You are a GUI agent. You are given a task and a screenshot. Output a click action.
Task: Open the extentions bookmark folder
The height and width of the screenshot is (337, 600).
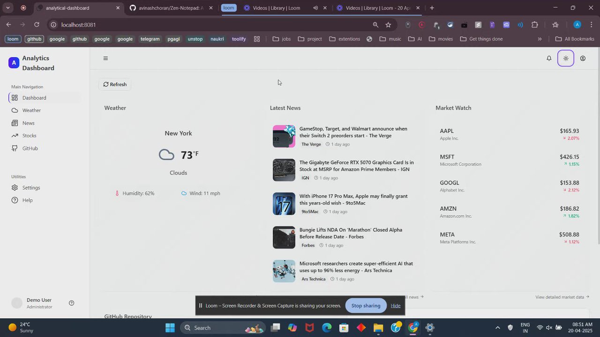[345, 39]
